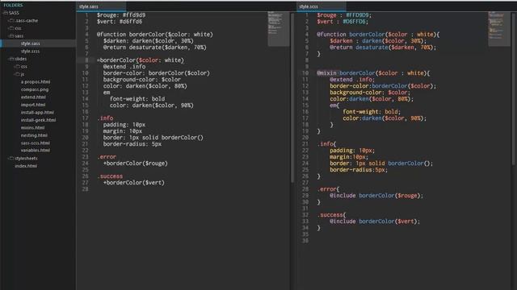Click line number 10 in the style.scss gutter
Screen dimensions: 517x290
click(x=305, y=73)
